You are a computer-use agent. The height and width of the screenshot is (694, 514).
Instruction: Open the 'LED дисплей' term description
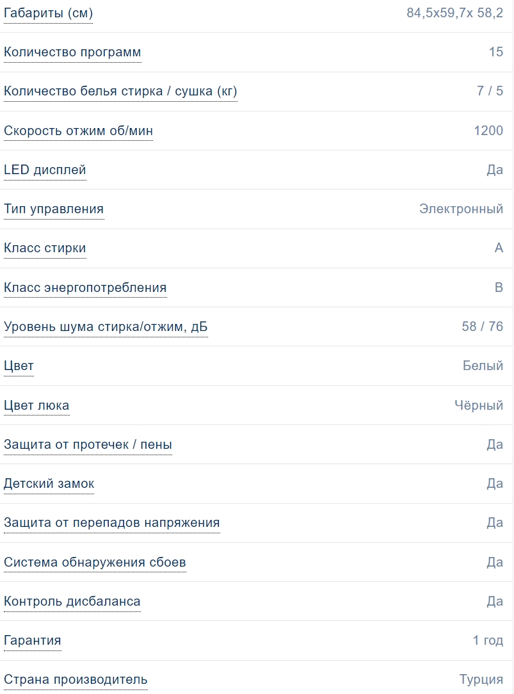coord(45,170)
